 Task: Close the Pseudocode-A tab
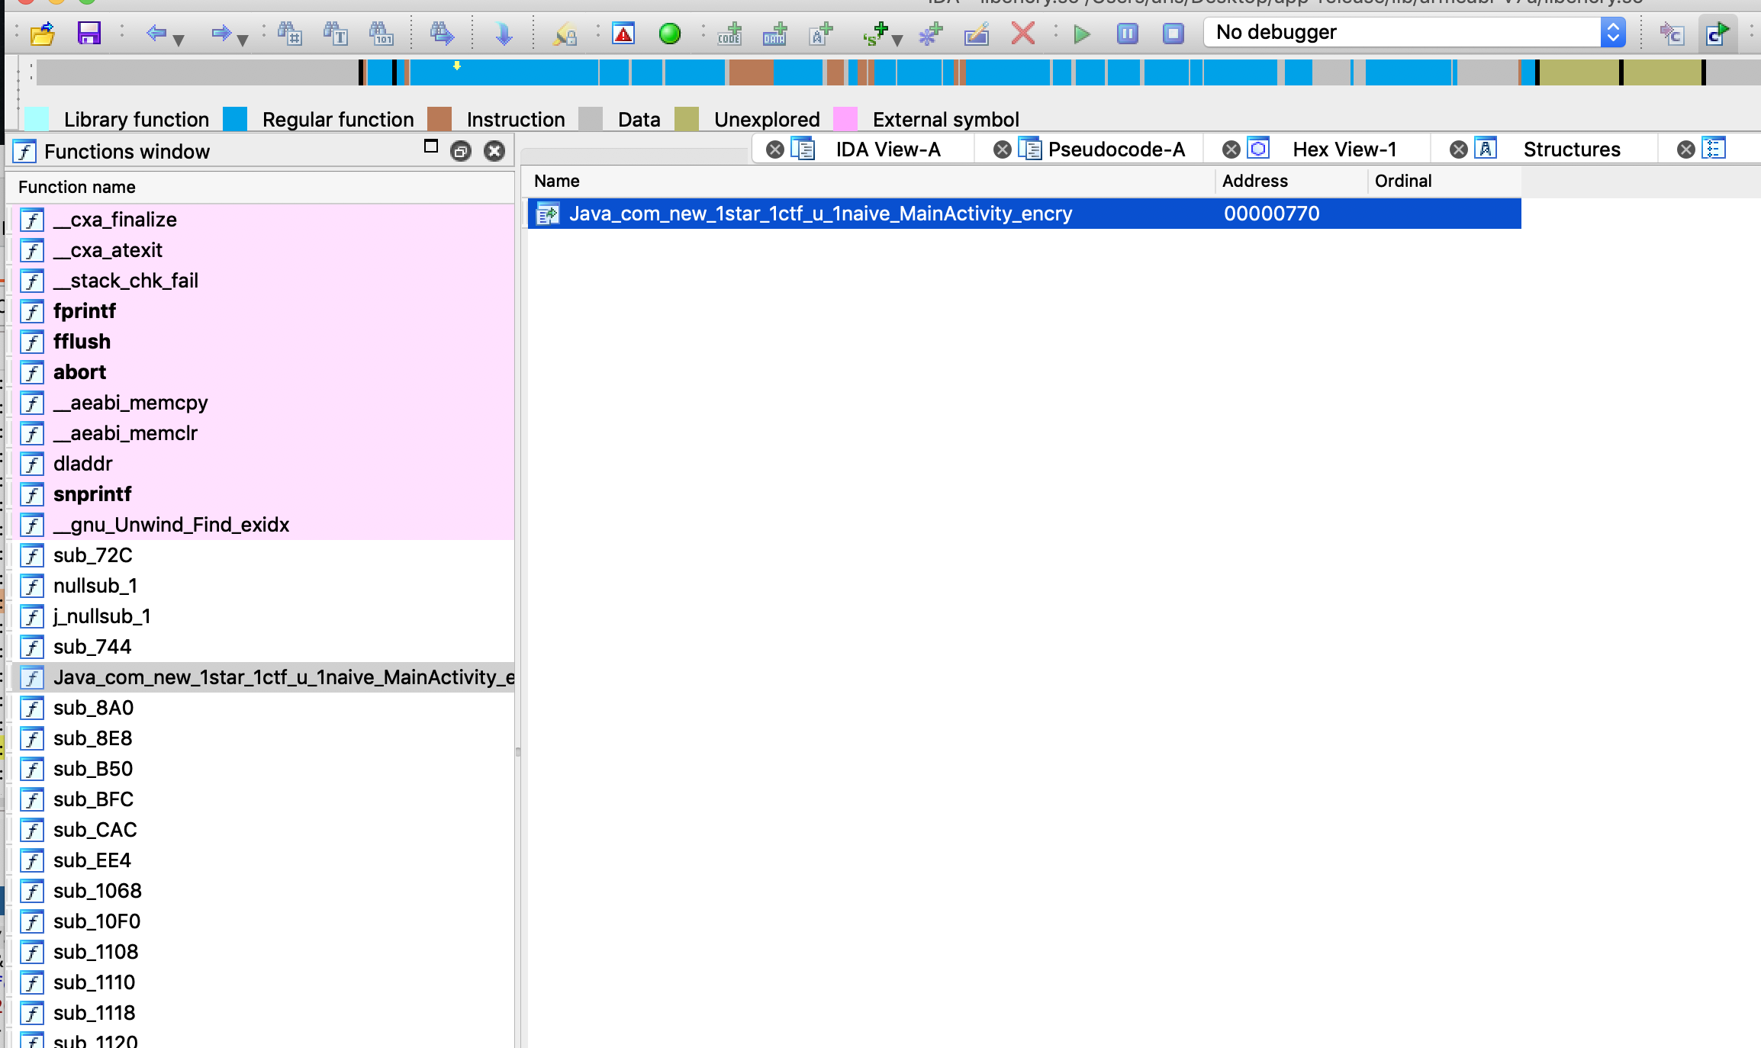[x=1003, y=149]
